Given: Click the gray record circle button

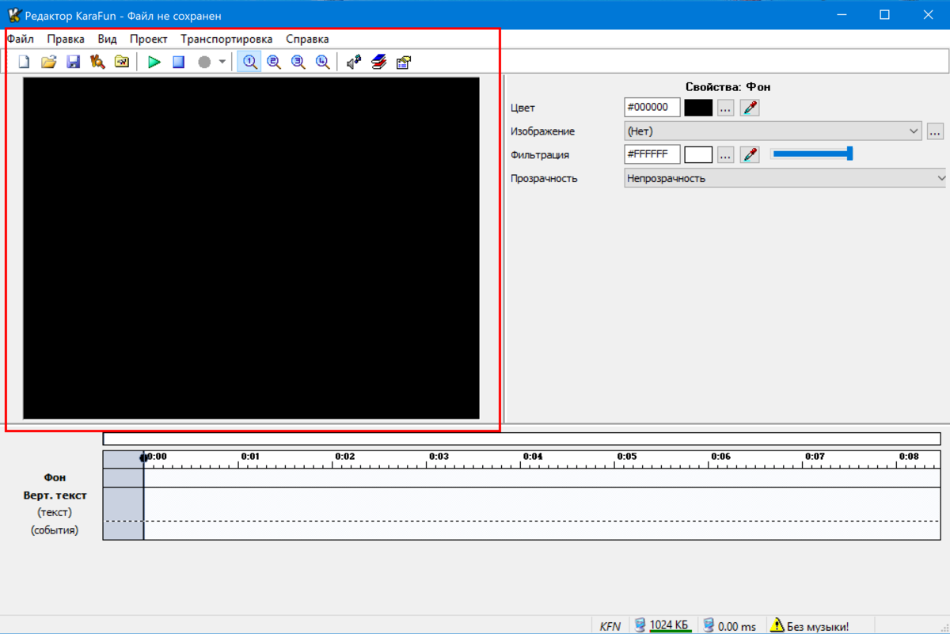Looking at the screenshot, I should click(204, 62).
